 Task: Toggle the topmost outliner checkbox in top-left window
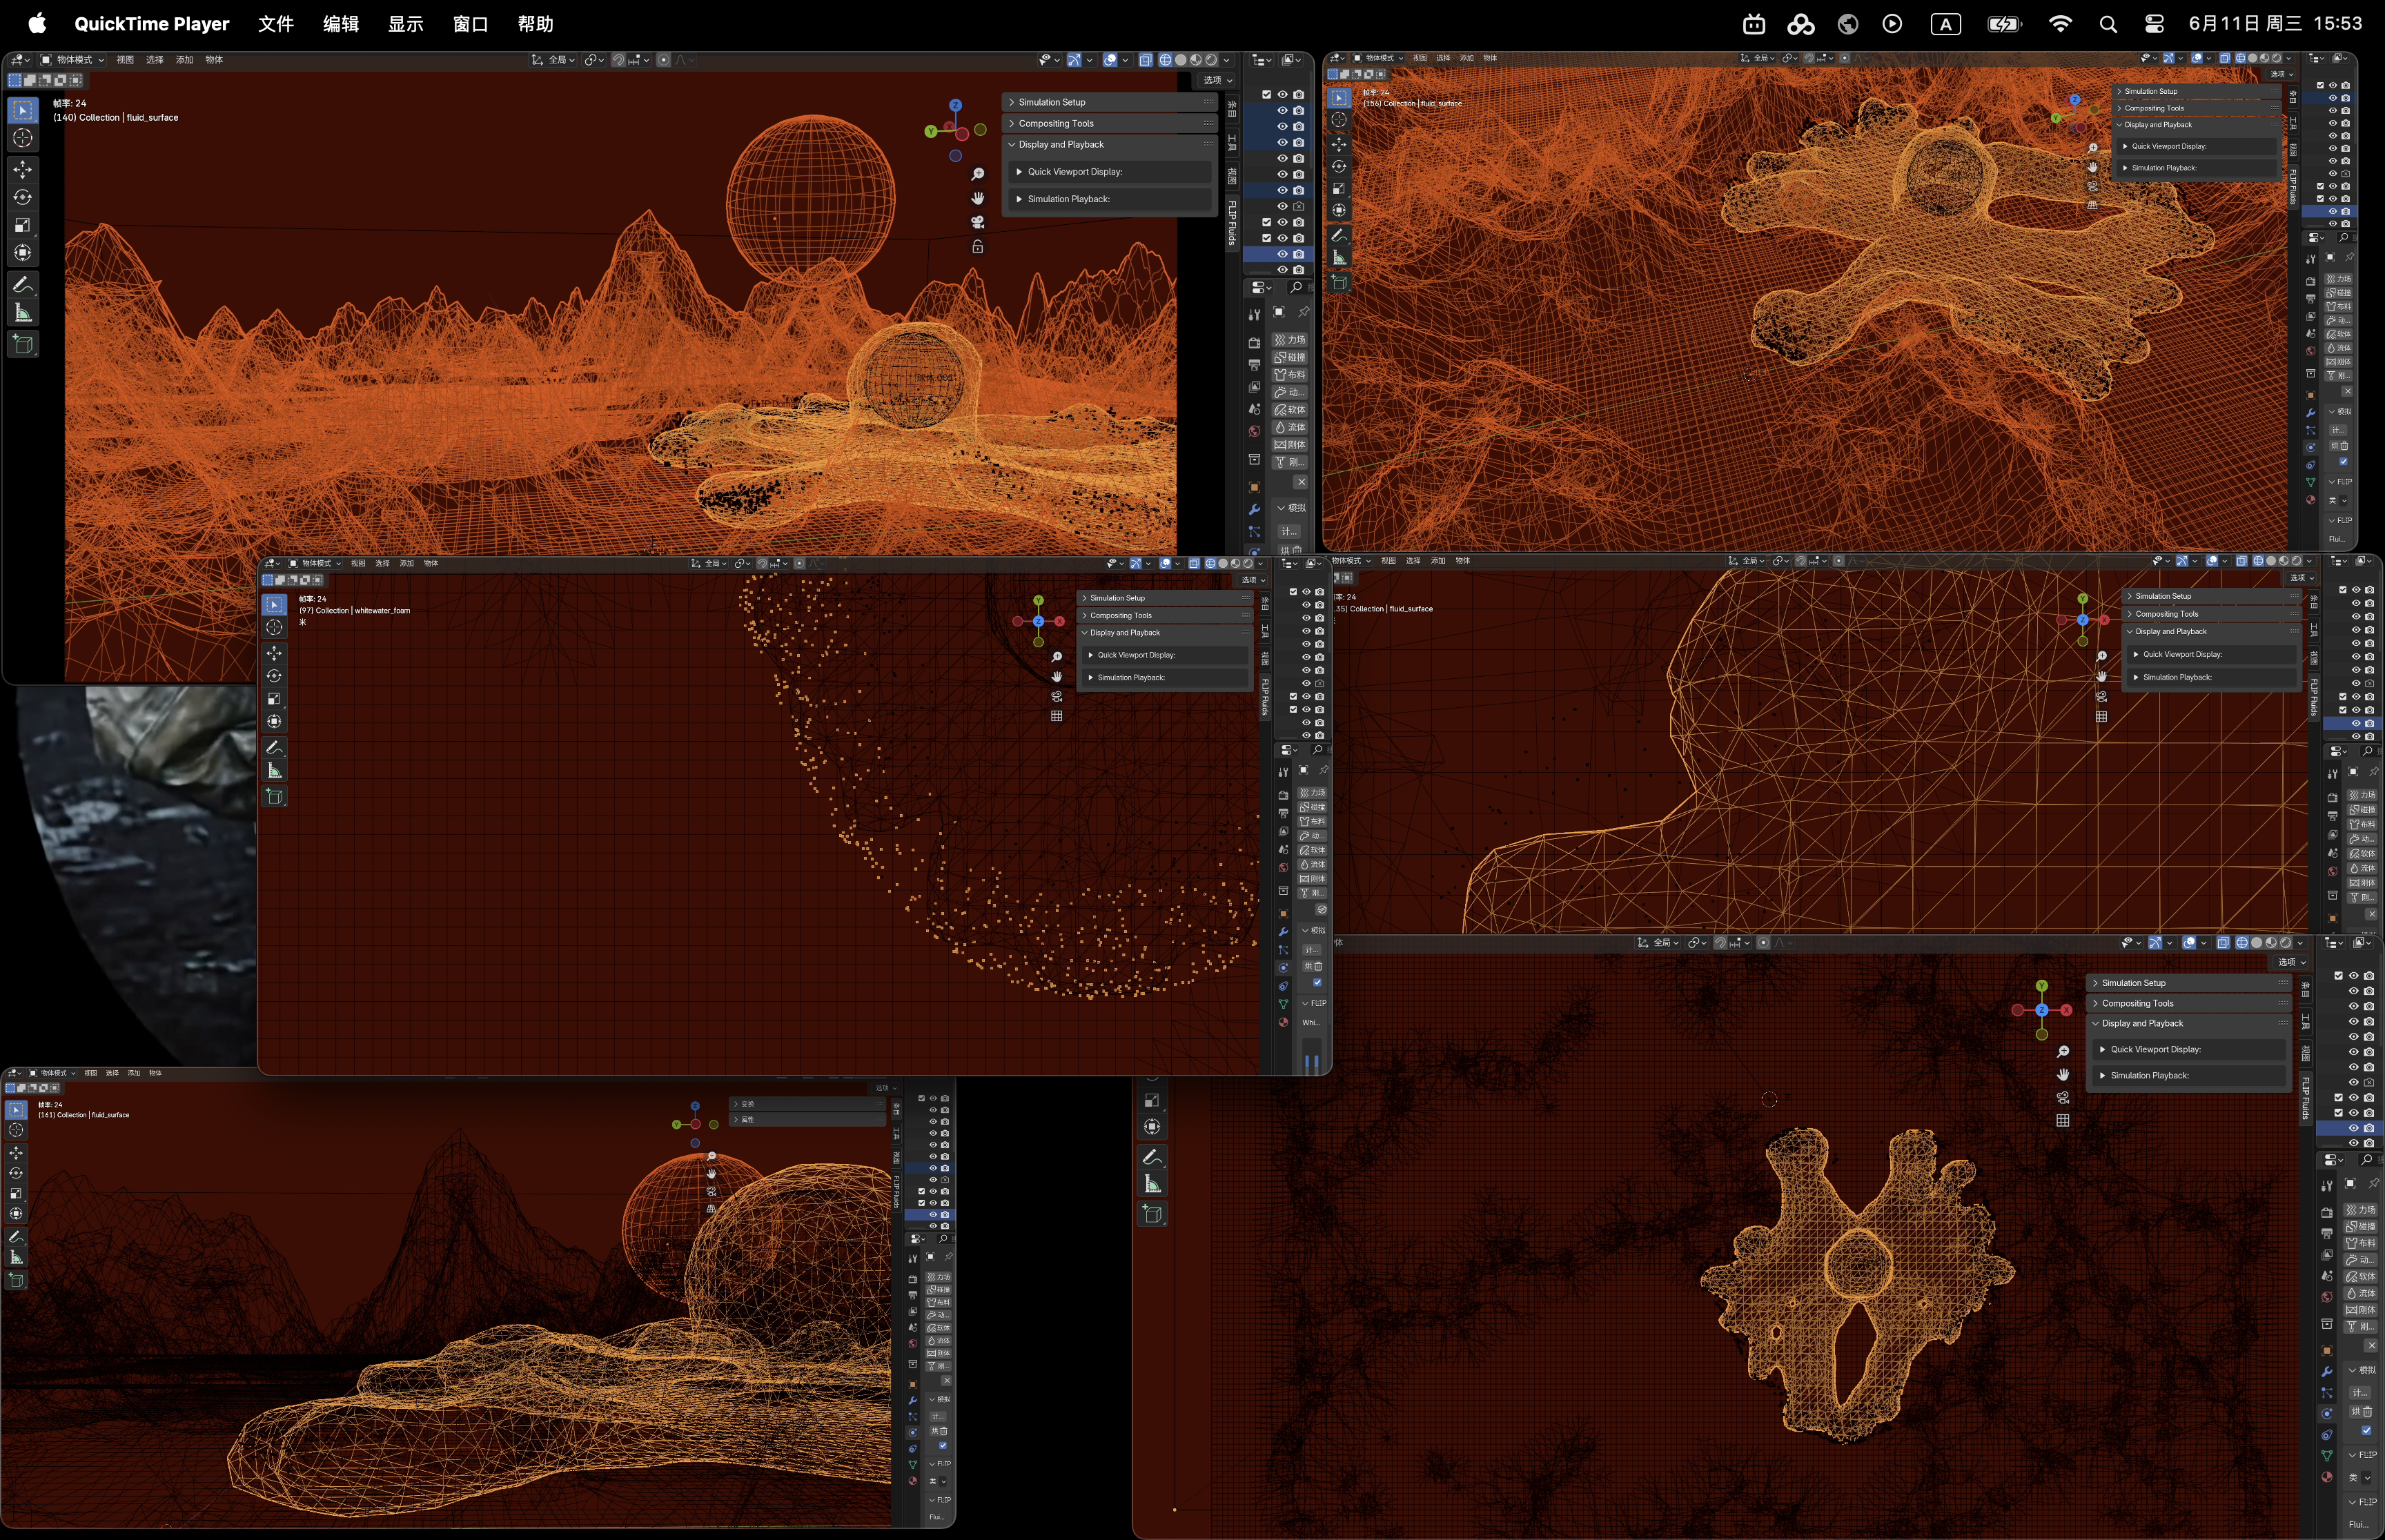pyautogui.click(x=1266, y=95)
